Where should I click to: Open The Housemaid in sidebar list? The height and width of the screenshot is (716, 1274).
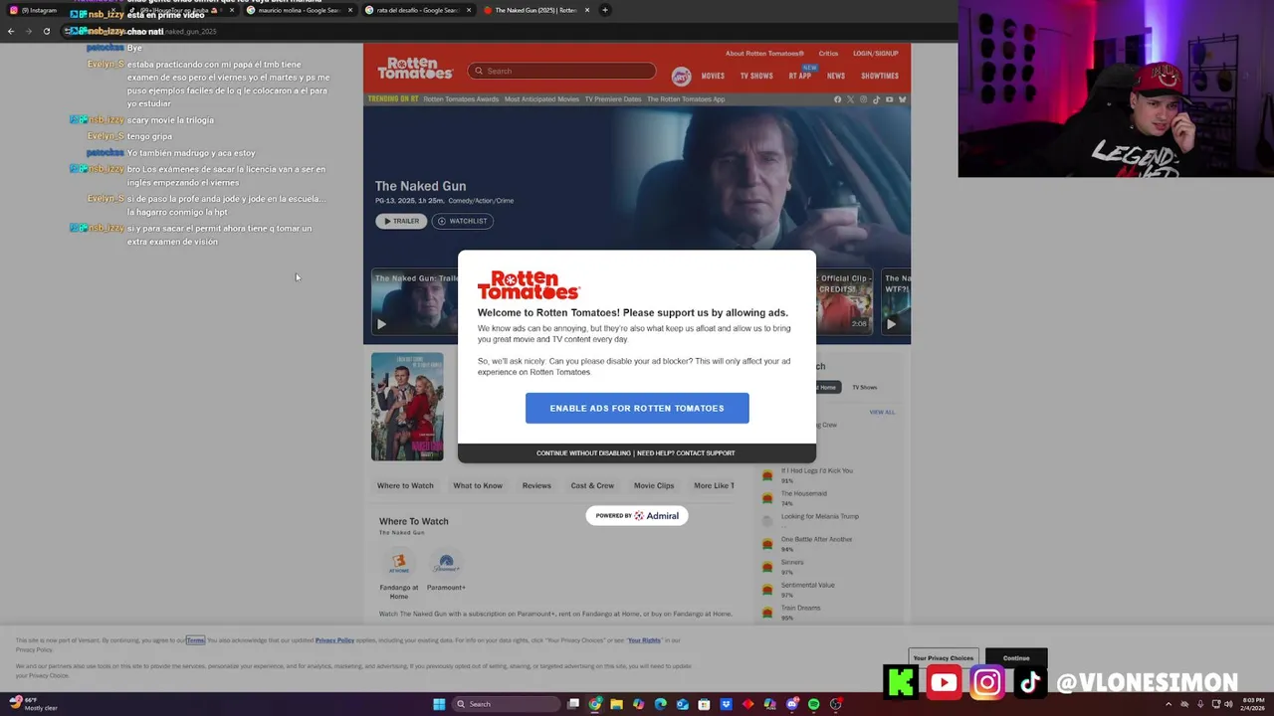pos(804,493)
